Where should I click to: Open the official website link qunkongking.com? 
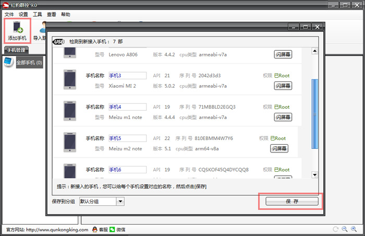point(57,230)
